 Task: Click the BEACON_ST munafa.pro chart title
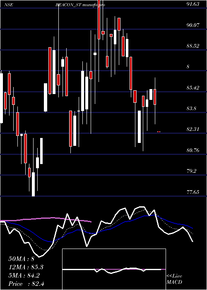(80, 5)
